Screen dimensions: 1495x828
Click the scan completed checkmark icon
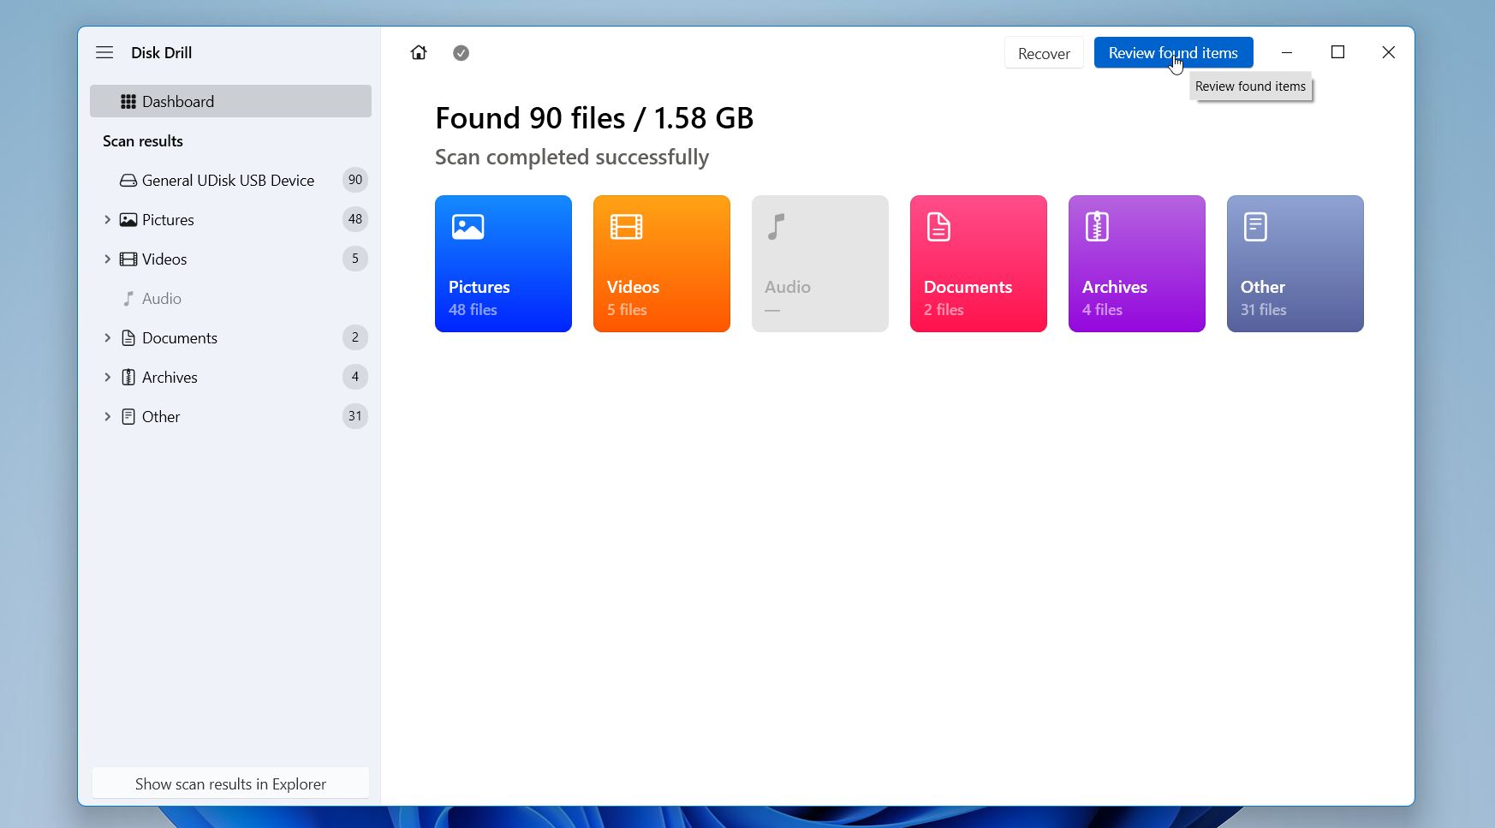click(x=462, y=52)
